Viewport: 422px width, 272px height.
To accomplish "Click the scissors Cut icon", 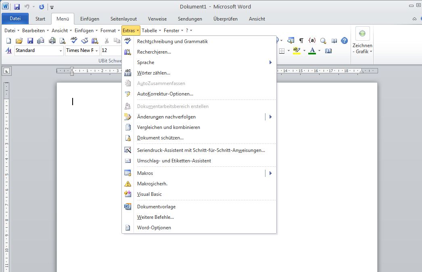I will 107,41.
